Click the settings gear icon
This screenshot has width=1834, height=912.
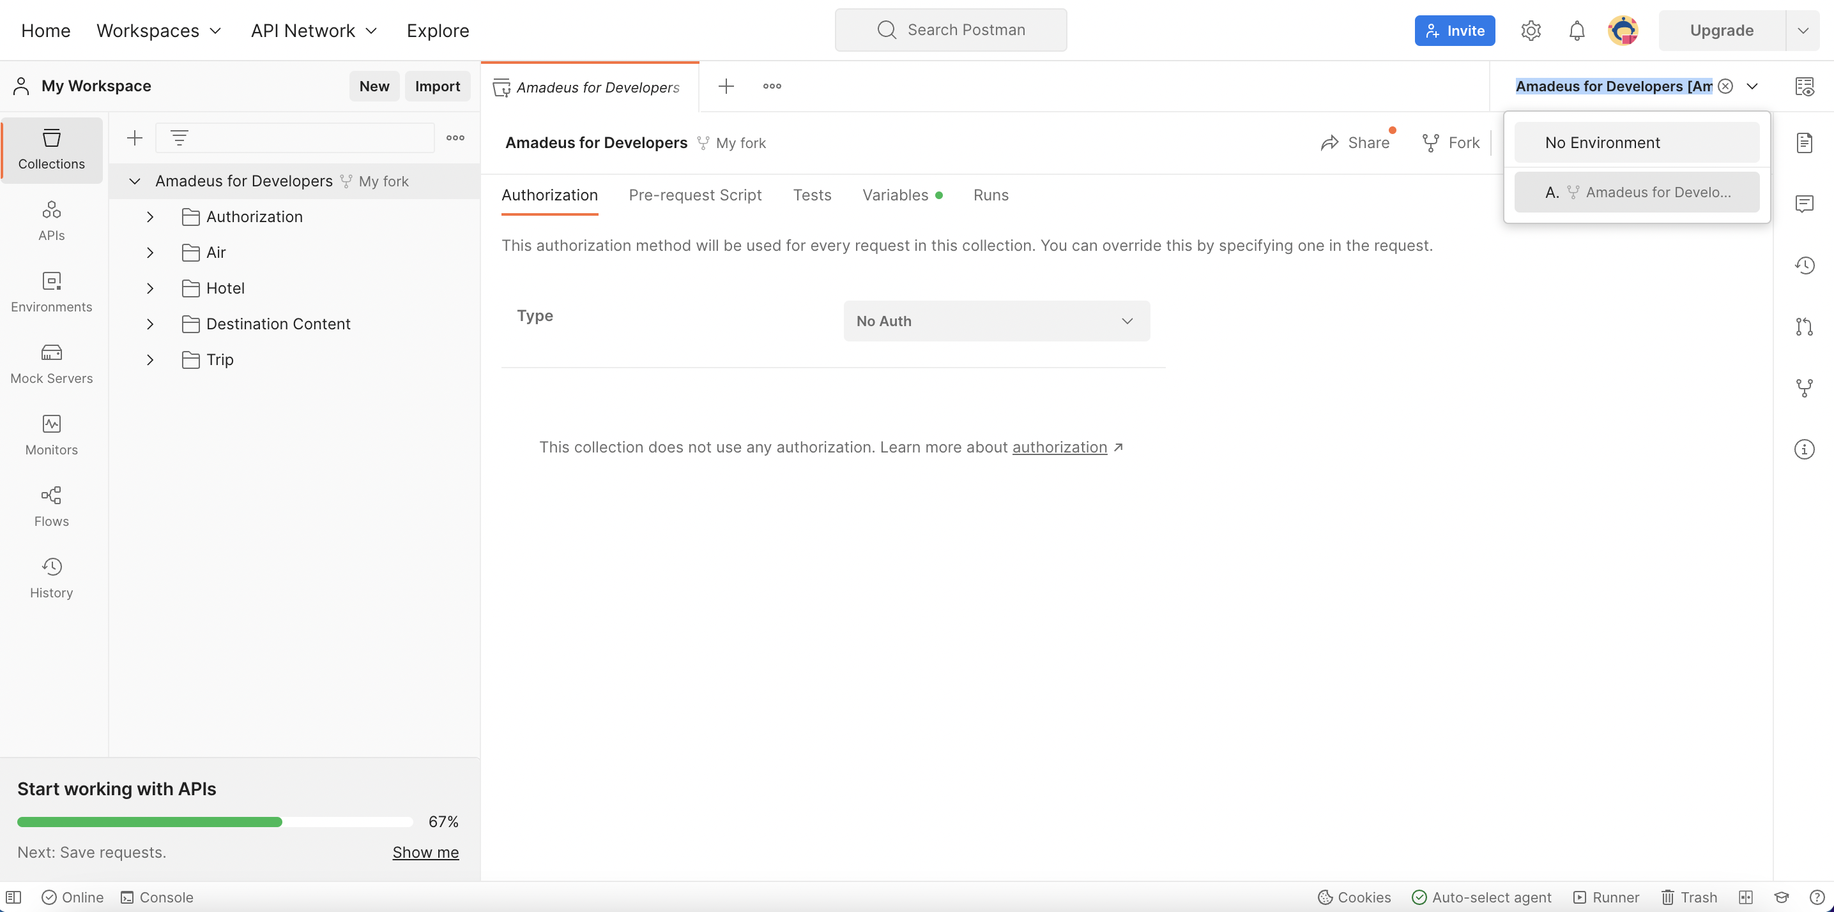[1531, 31]
